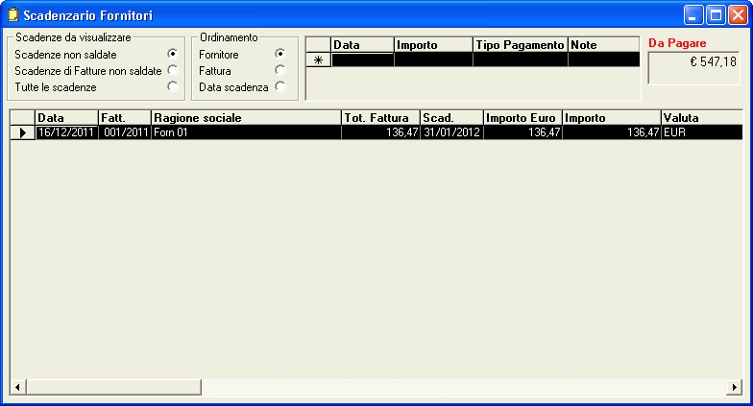The width and height of the screenshot is (753, 406).
Task: Click the 'Ragione sociale' column header
Action: pyautogui.click(x=246, y=118)
